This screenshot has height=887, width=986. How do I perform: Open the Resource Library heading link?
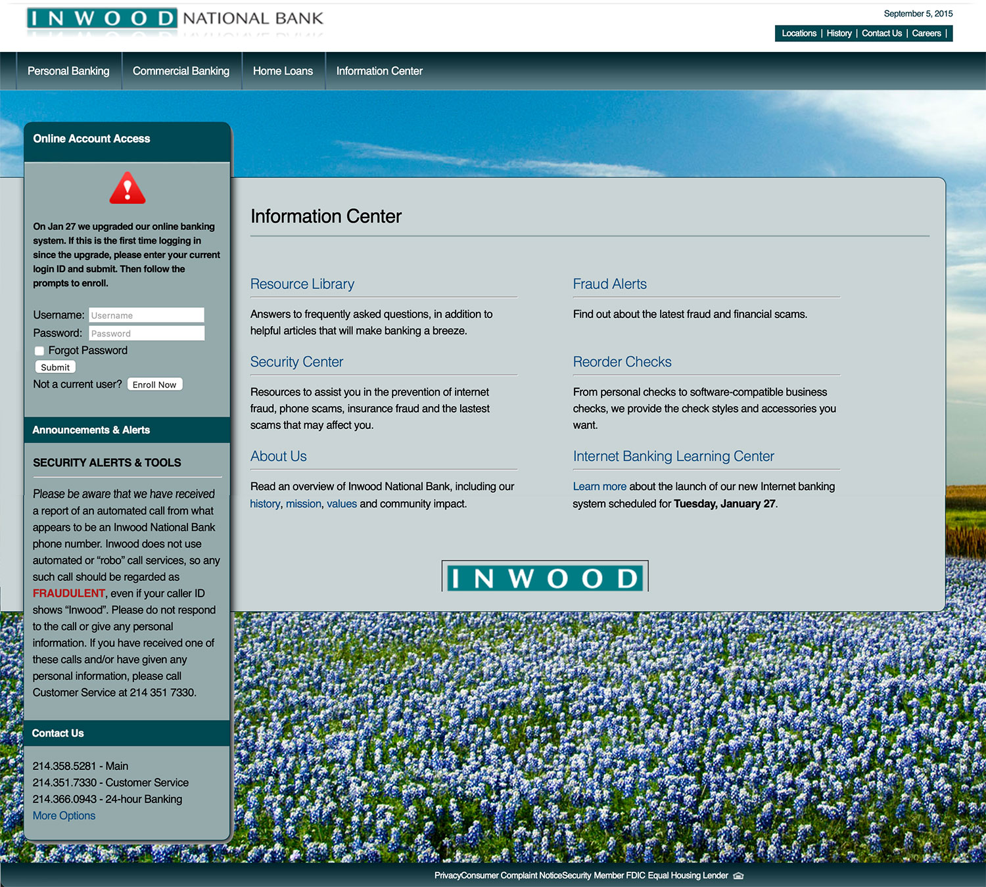point(302,284)
